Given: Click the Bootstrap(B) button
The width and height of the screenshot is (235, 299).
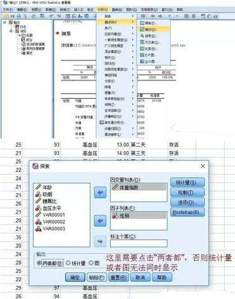Looking at the screenshot, I should point(187,212).
